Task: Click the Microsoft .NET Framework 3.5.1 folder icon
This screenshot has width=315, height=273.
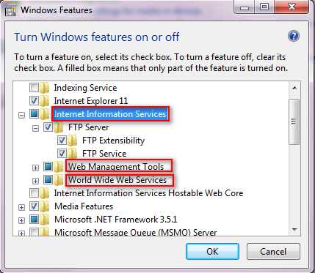Action: tap(45, 220)
